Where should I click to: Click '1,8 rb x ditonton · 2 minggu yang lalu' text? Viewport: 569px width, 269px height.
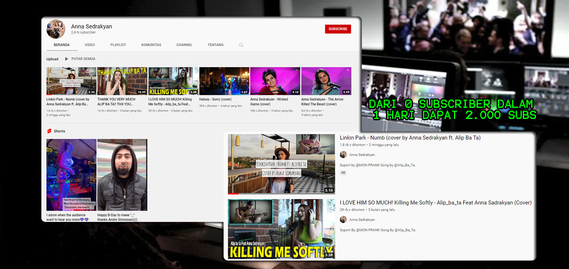tap(369, 145)
